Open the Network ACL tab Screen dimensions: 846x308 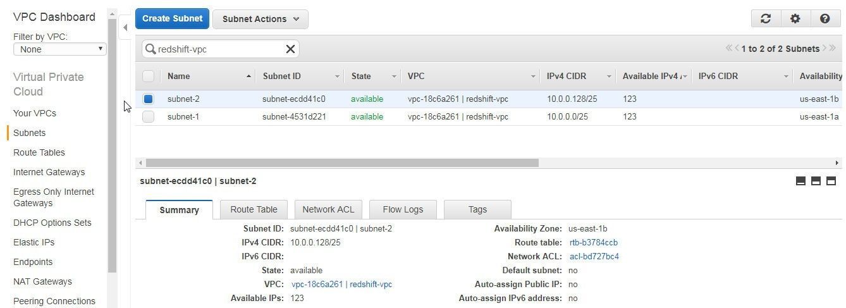328,209
